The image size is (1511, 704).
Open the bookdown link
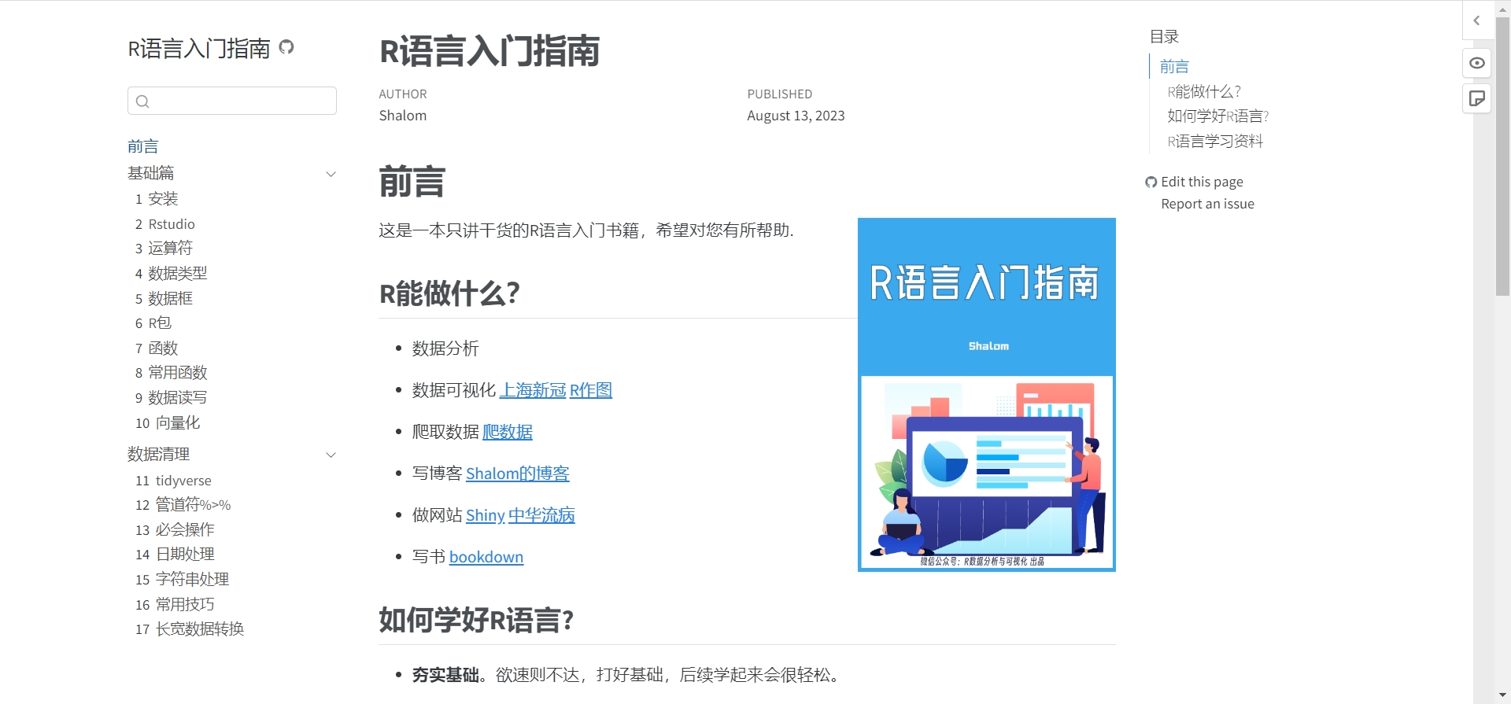pyautogui.click(x=486, y=557)
